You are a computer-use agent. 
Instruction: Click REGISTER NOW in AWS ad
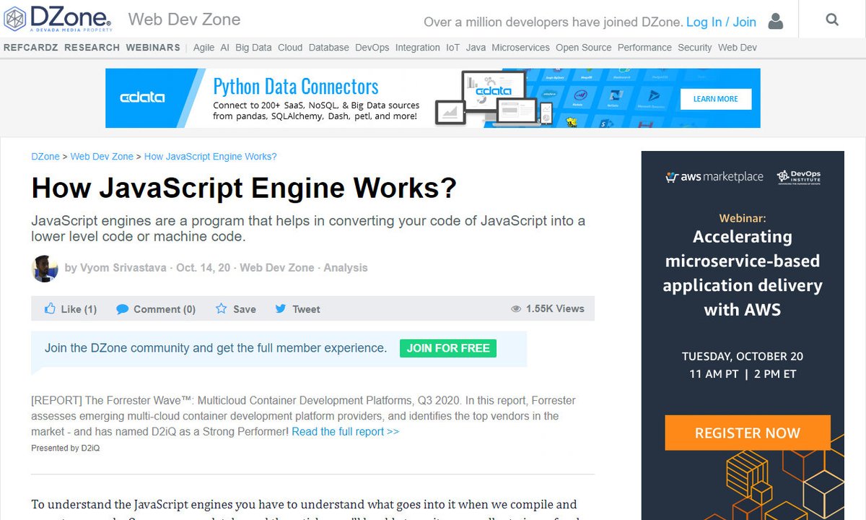(x=748, y=433)
